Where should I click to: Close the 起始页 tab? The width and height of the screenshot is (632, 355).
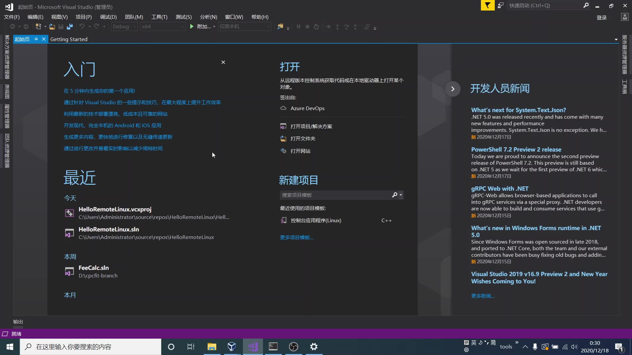[x=43, y=39]
